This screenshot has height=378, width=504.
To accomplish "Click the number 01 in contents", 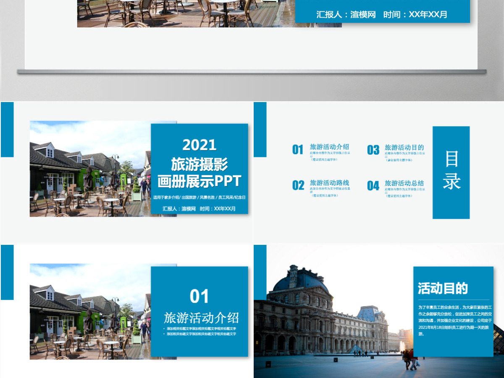I will 298,150.
